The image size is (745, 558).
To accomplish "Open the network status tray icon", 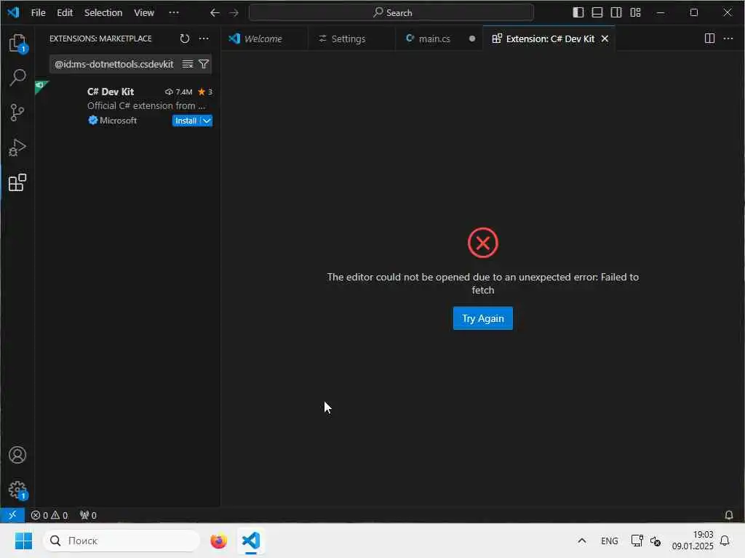I will pos(637,541).
